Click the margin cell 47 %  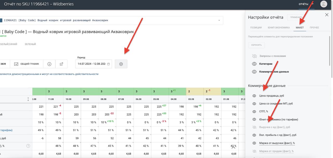[x=89, y=146]
